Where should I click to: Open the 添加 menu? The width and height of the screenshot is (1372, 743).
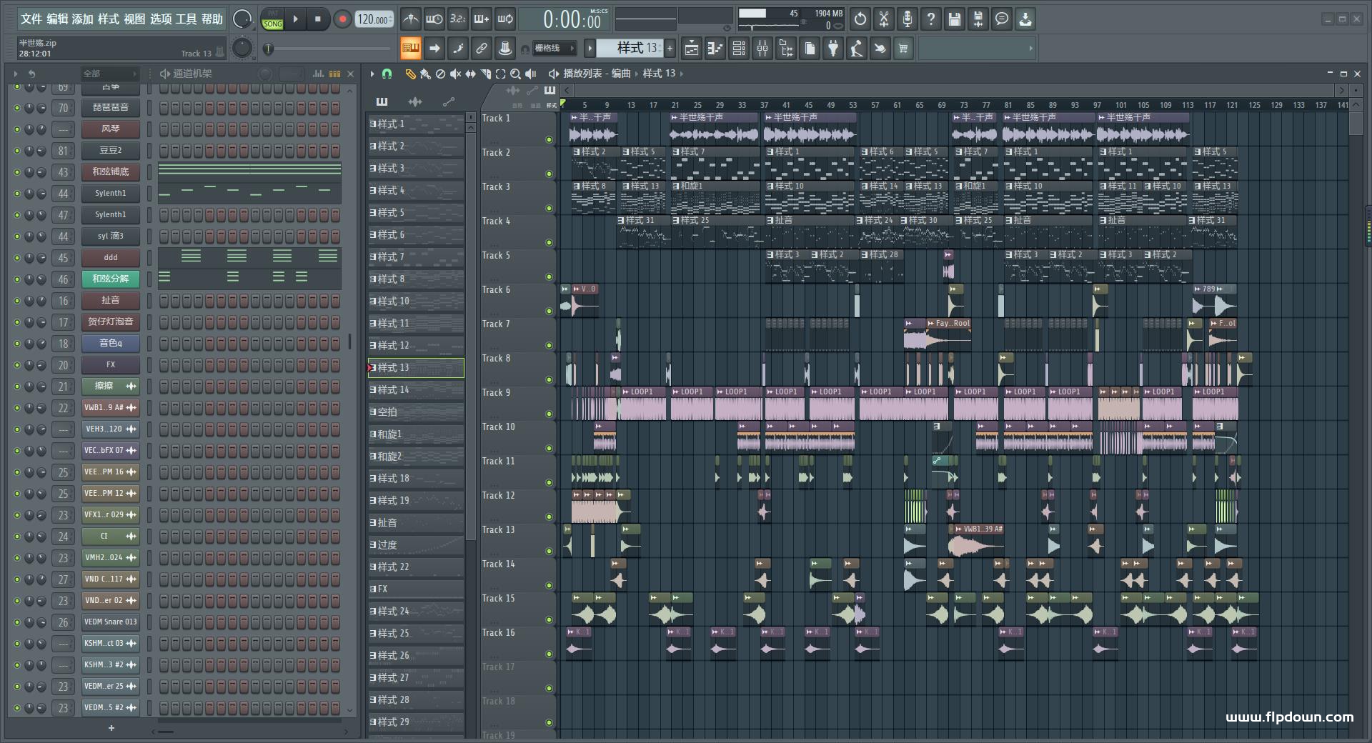point(83,19)
